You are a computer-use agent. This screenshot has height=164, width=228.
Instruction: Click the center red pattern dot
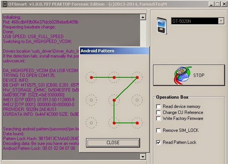coord(114,100)
